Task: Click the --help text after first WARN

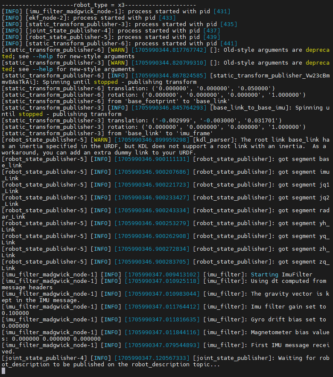Action: pos(43,56)
